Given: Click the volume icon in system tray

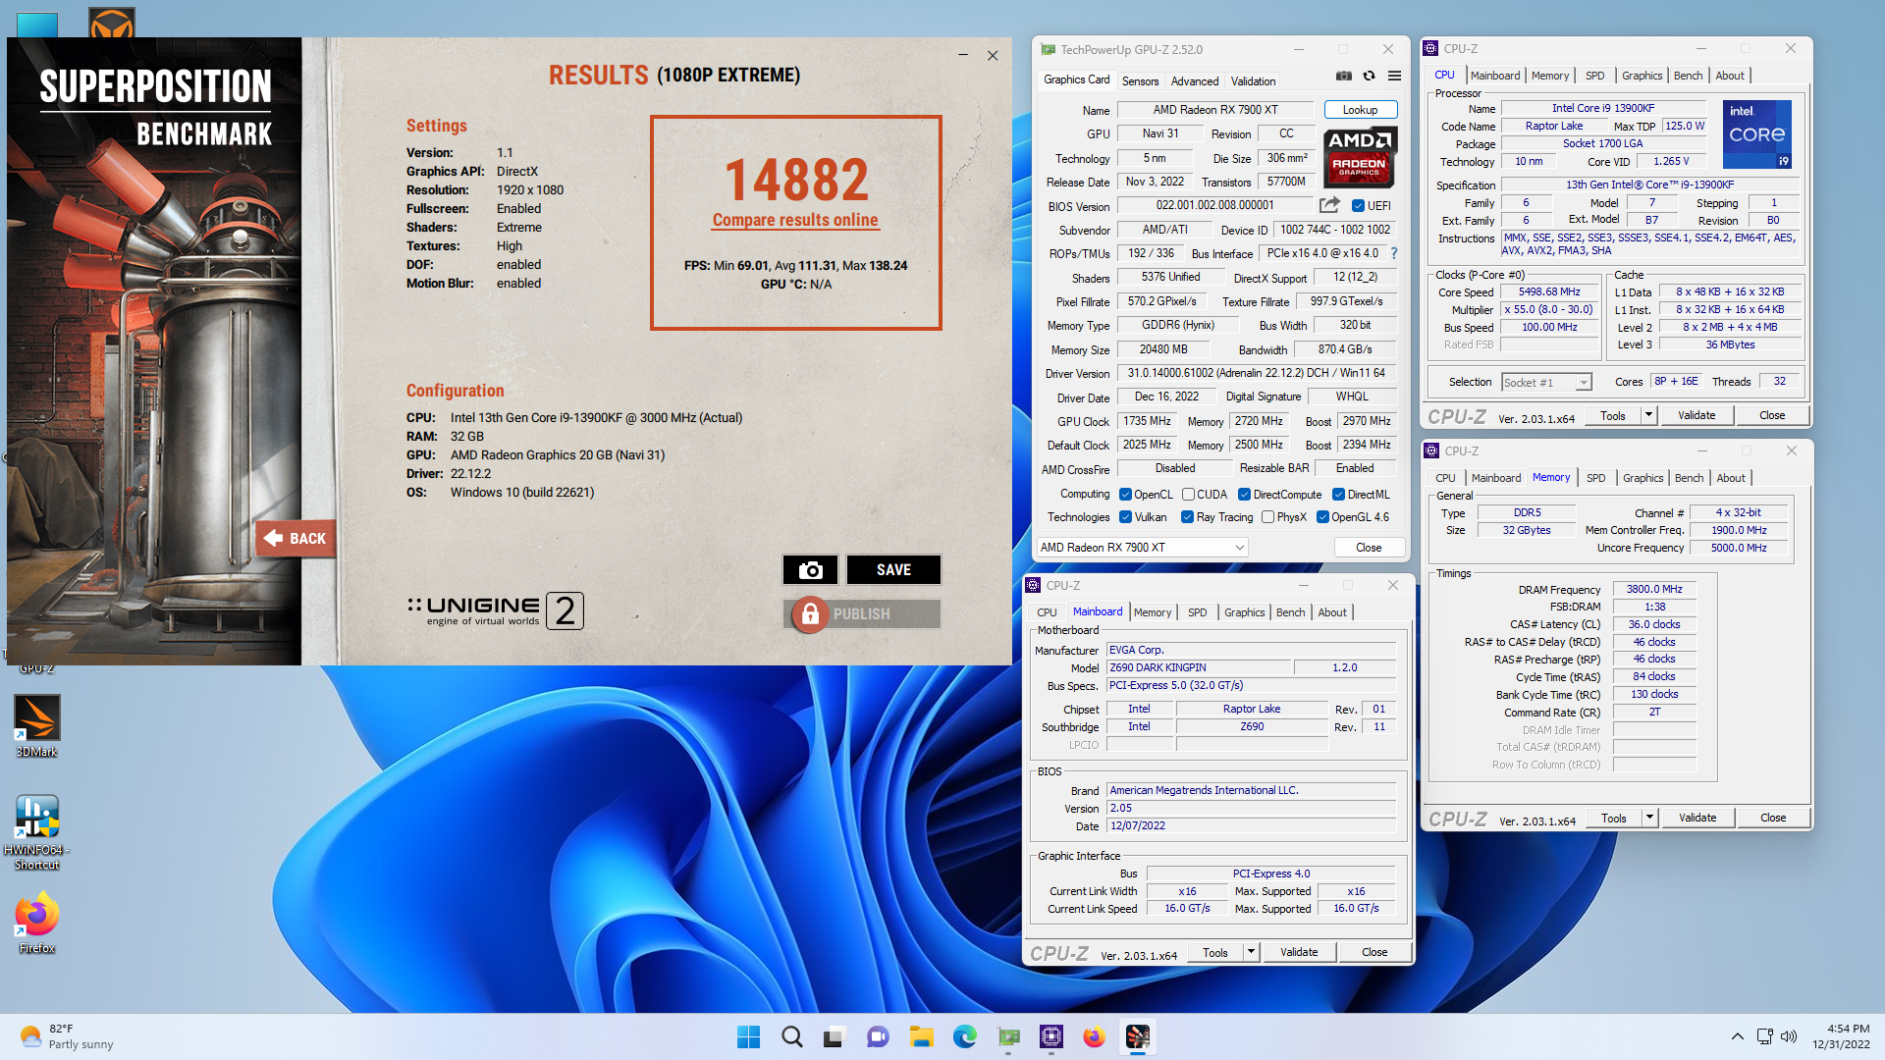Looking at the screenshot, I should [x=1789, y=1036].
